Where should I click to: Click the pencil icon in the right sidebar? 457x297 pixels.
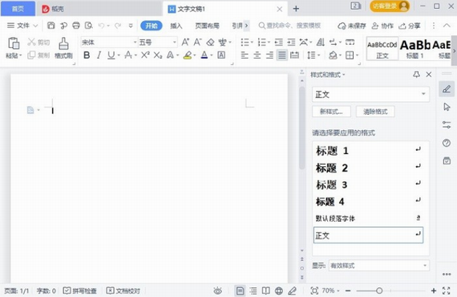pos(447,88)
